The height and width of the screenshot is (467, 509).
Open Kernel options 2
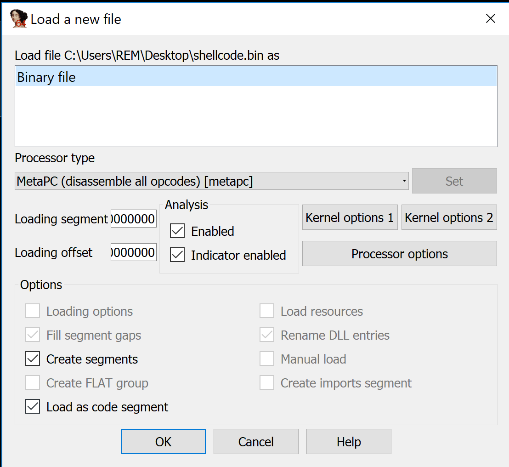click(x=449, y=217)
